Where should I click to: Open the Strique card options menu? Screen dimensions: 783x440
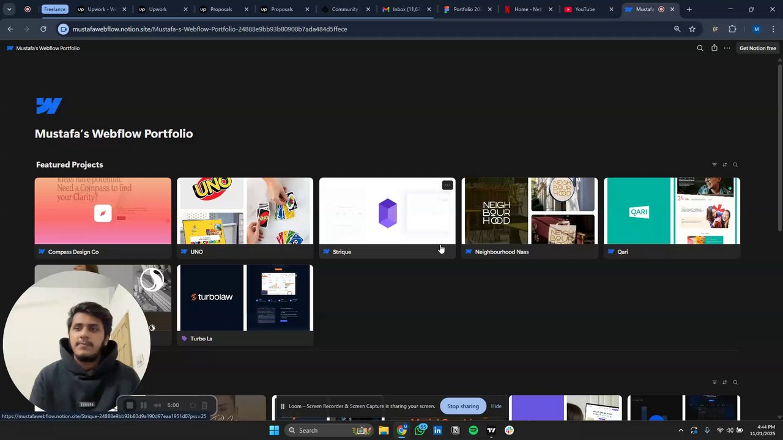pyautogui.click(x=448, y=185)
